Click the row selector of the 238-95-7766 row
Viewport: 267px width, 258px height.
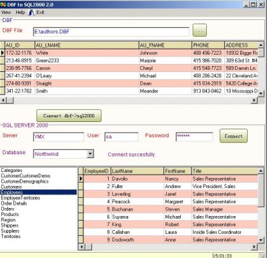(3, 68)
